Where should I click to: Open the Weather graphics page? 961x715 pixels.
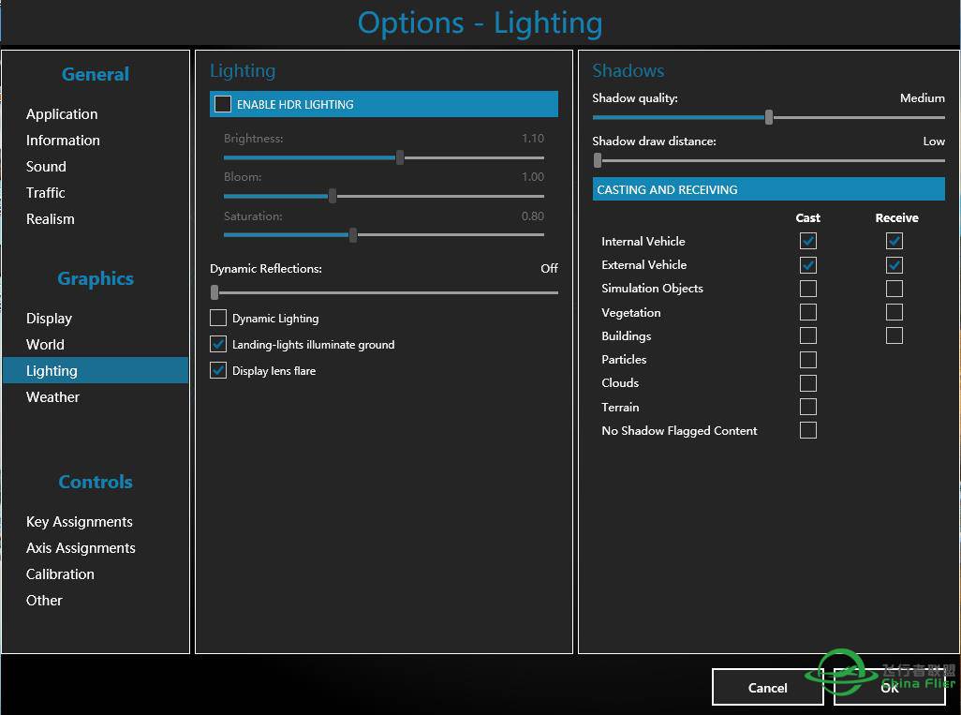[52, 396]
